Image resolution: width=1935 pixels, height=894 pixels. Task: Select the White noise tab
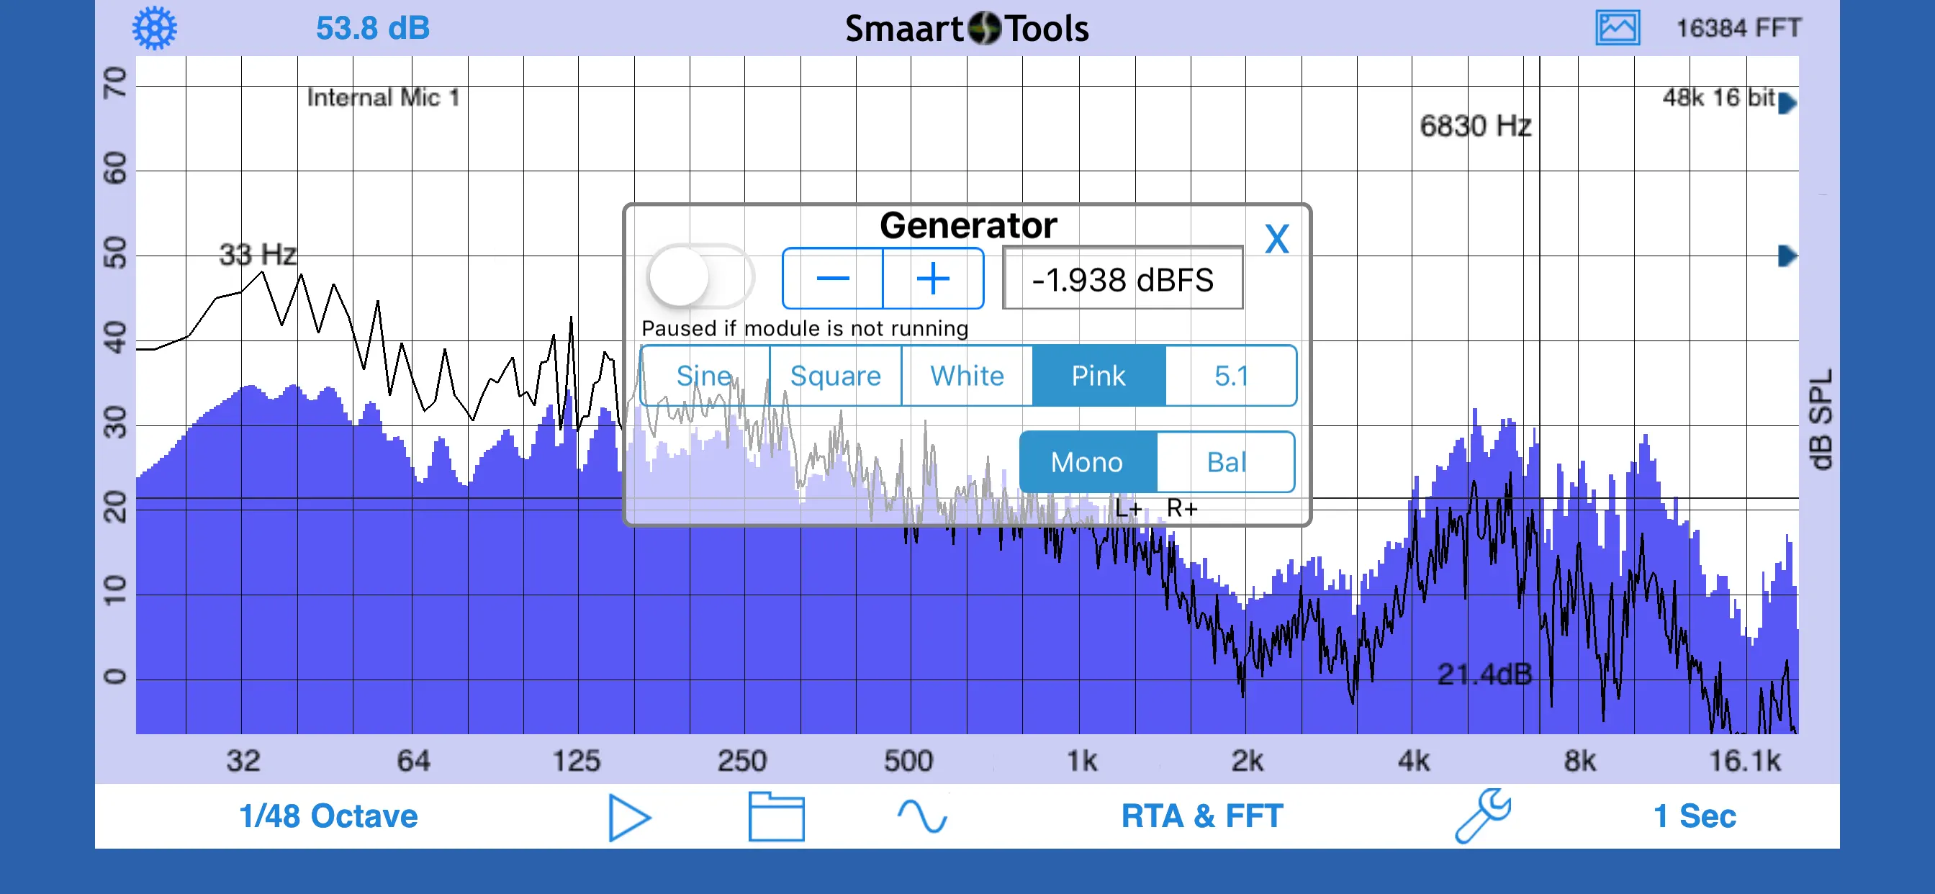(x=967, y=376)
